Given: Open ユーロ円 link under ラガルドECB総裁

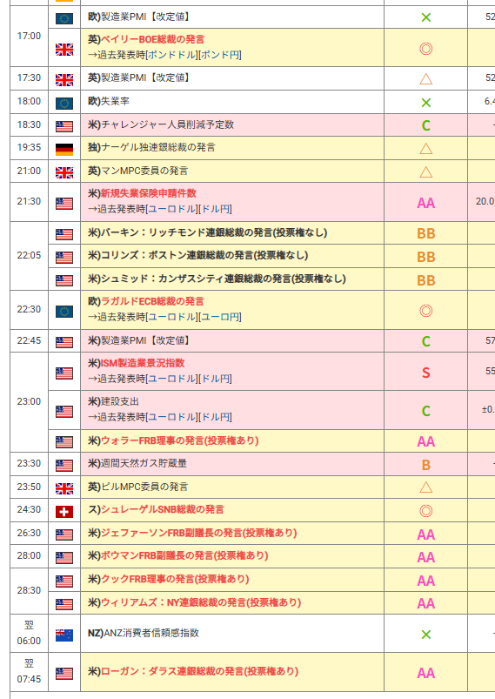Looking at the screenshot, I should pos(220,317).
